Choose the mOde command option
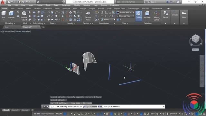The width and height of the screenshot is (206, 116). point(100,107)
